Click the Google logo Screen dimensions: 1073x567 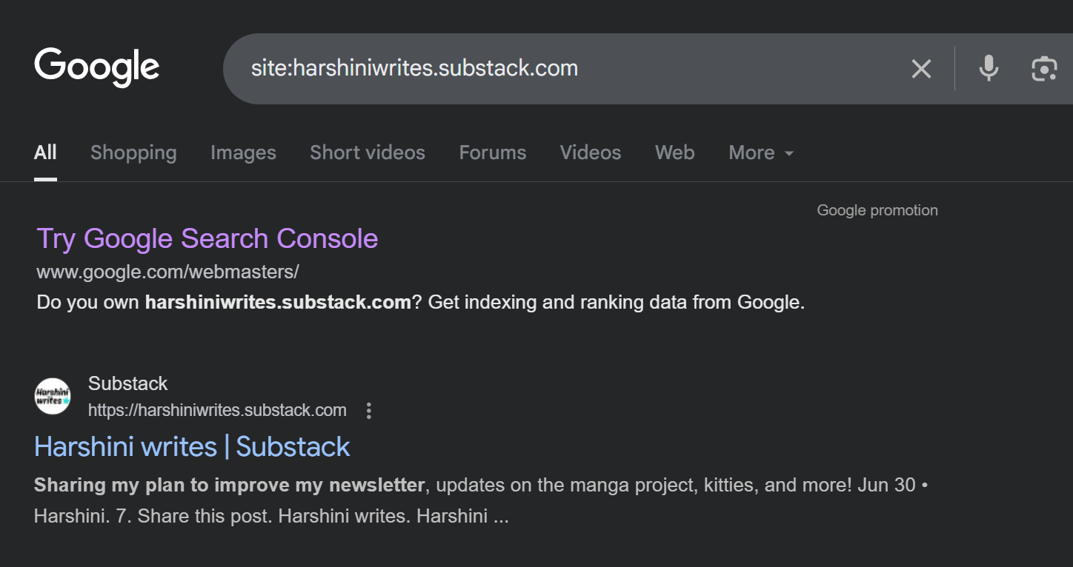[97, 67]
